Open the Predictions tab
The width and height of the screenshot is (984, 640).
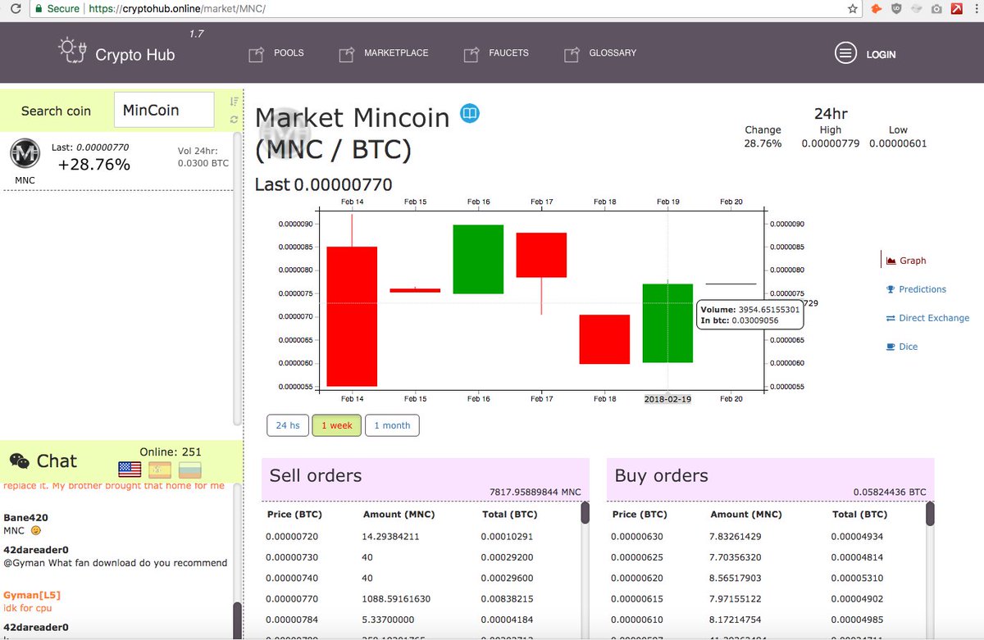(x=922, y=289)
